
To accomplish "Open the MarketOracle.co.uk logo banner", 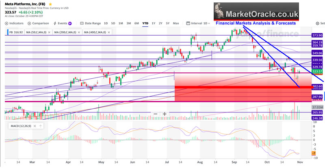I will 256,11.
